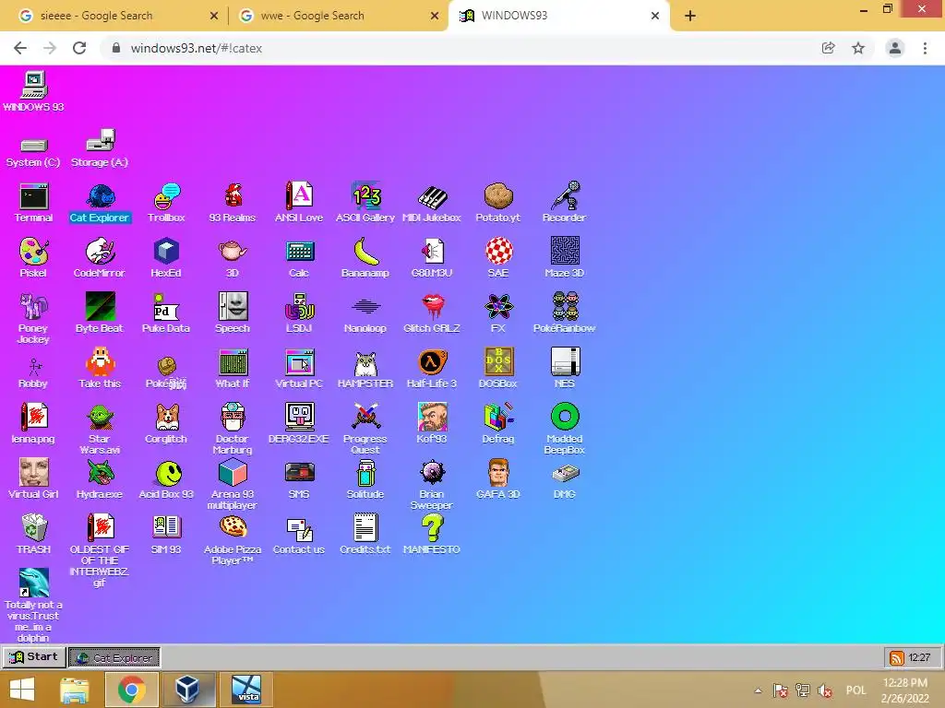Launch Byte Beat
Screen dimensions: 945x708
pos(100,313)
